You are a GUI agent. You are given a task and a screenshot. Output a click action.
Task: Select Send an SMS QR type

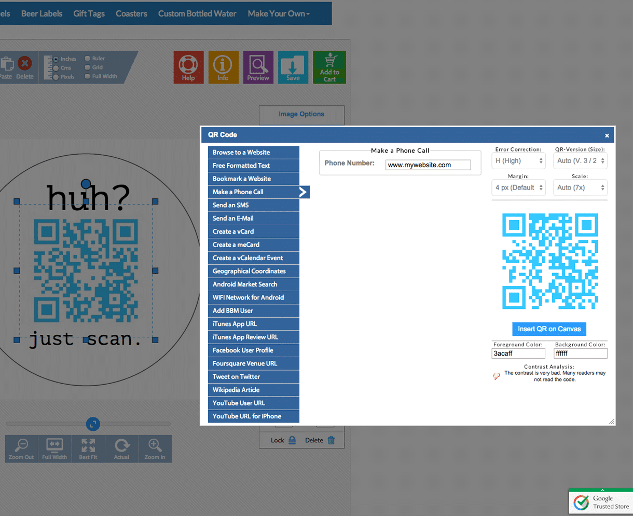[x=254, y=205]
